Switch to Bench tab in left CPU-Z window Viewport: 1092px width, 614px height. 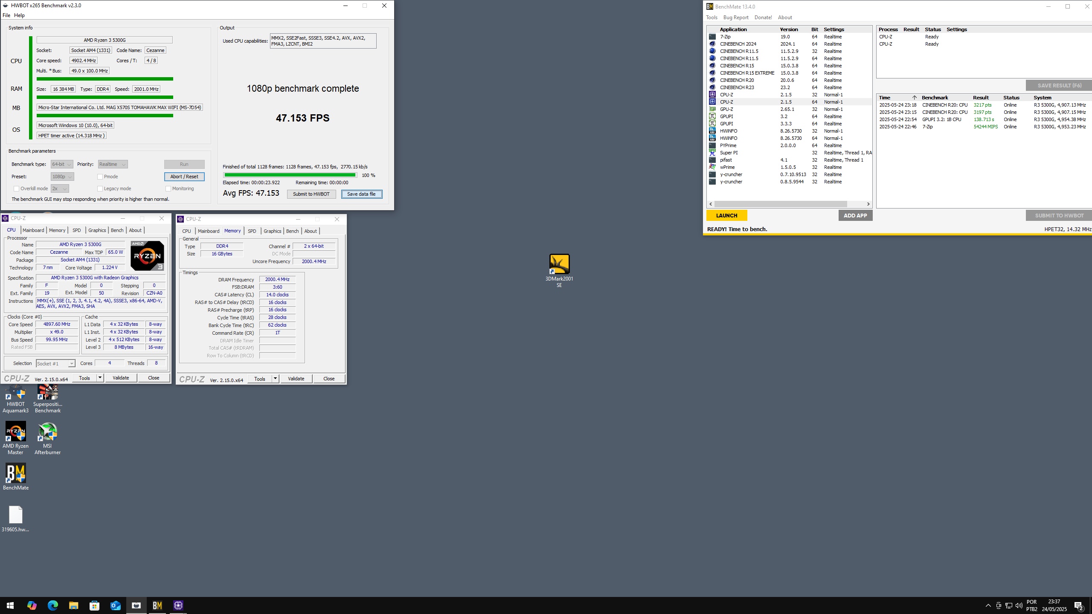coord(117,230)
